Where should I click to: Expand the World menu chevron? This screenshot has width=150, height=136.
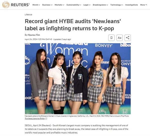39,5
